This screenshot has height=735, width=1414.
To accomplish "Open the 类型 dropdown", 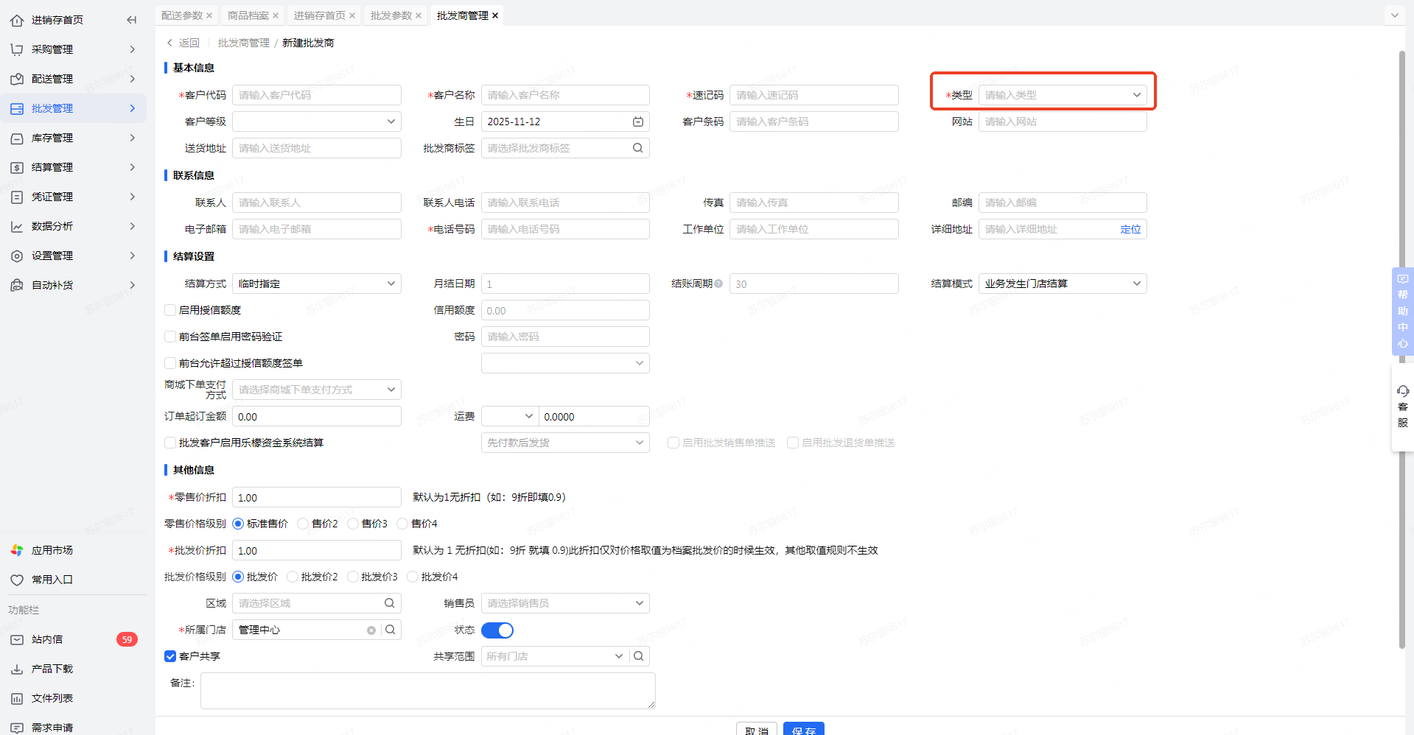I will [x=1062, y=95].
